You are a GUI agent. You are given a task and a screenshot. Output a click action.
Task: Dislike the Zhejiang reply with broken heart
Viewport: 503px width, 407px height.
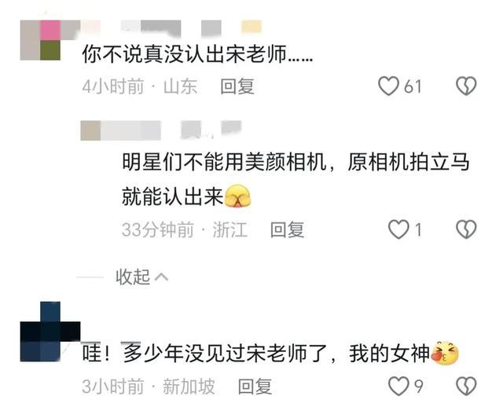coord(466,229)
